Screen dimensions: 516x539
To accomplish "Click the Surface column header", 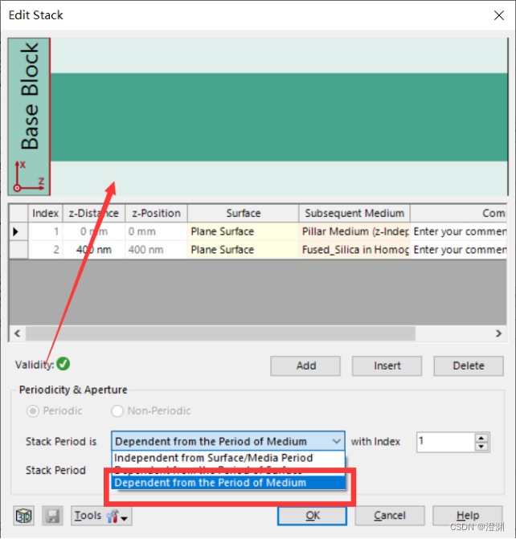I will click(x=243, y=213).
